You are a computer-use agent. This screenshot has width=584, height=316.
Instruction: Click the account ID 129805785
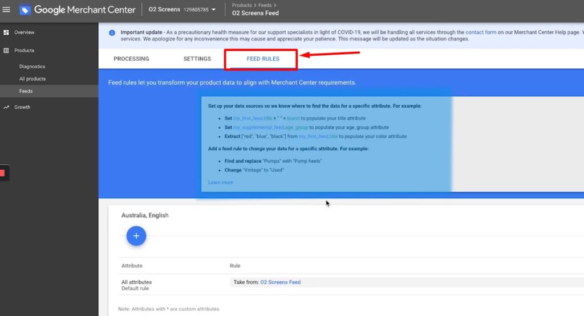(x=196, y=10)
